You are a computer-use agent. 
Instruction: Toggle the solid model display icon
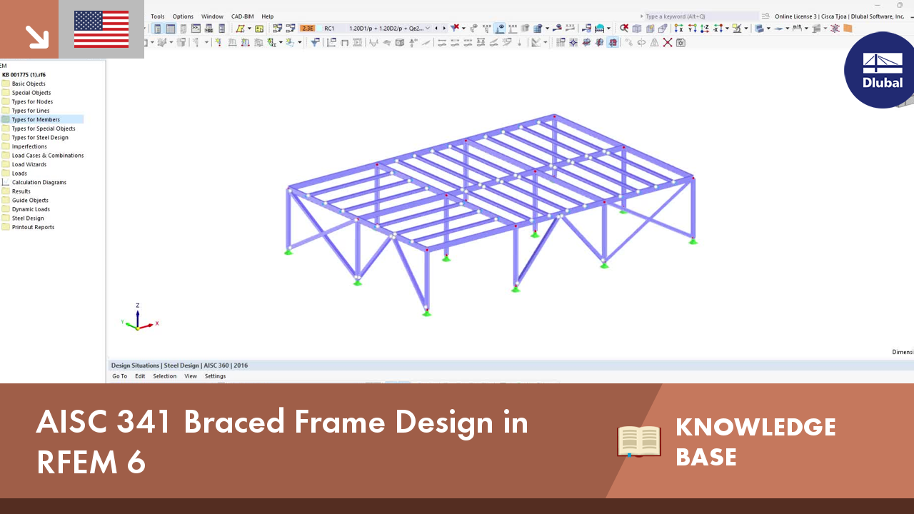651,29
